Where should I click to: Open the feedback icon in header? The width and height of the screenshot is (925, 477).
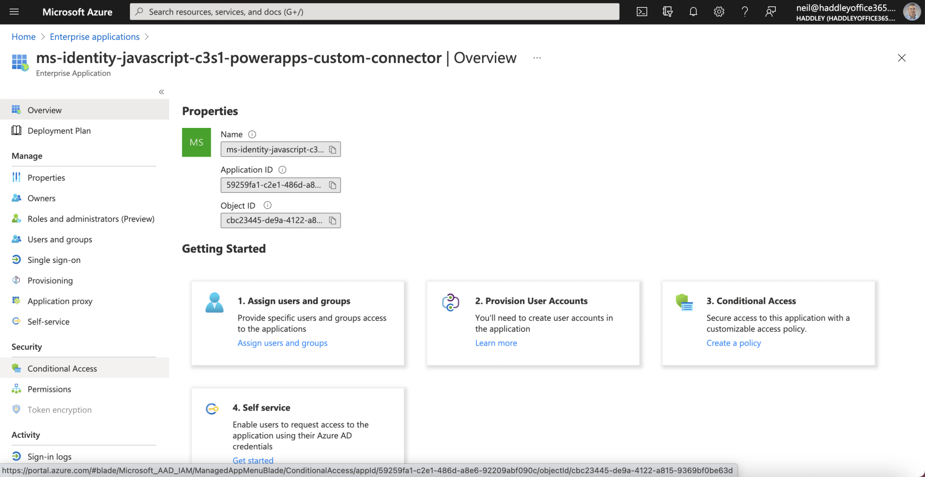tap(770, 12)
